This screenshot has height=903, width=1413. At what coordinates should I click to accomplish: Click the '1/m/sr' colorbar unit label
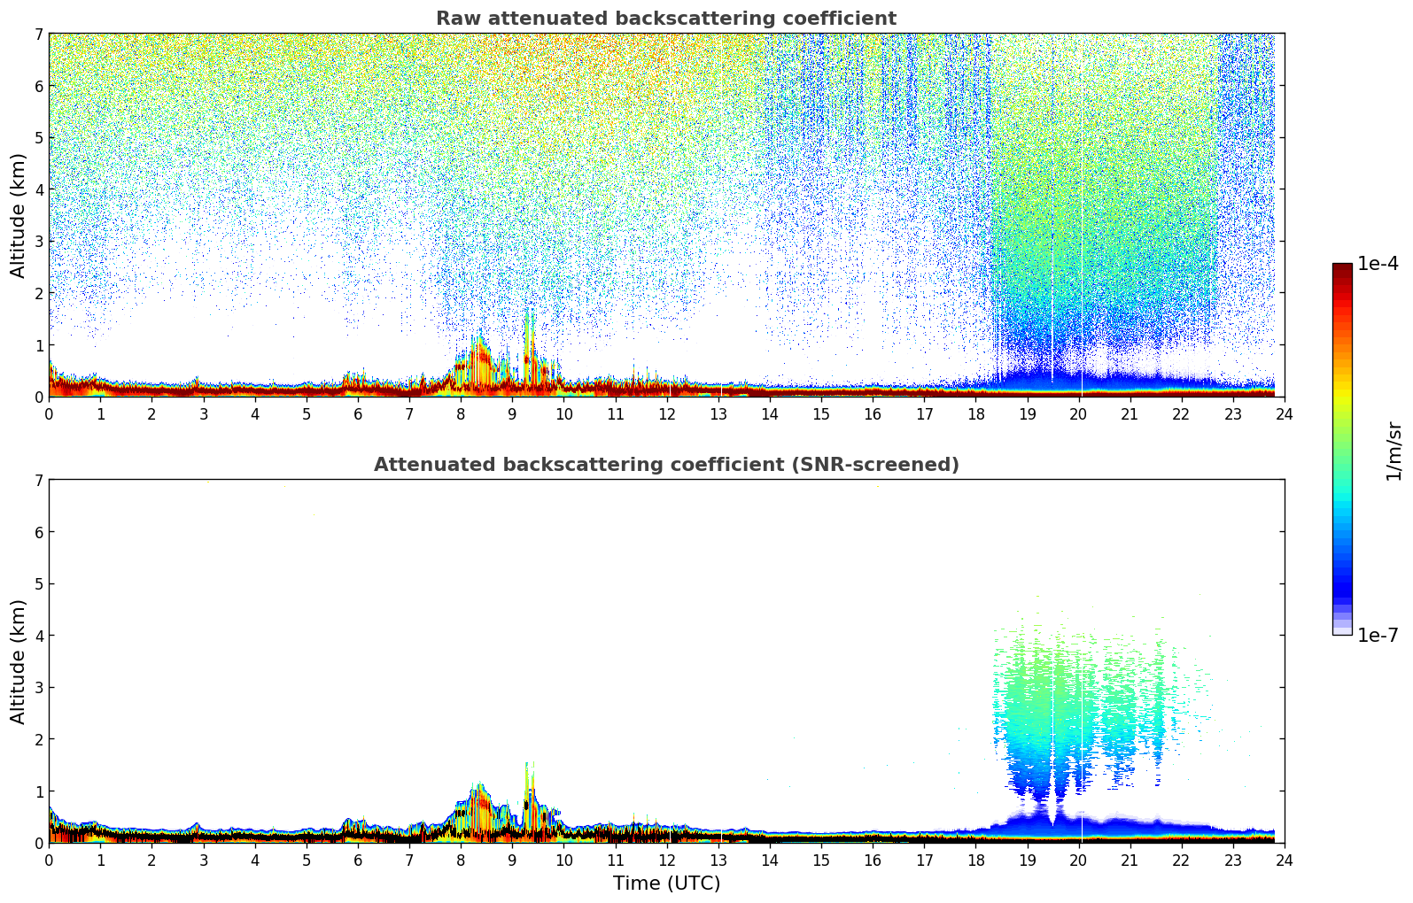[x=1394, y=451]
